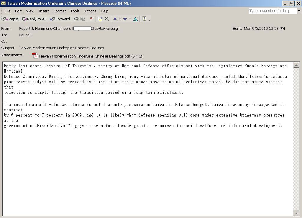Click the Font Size icon
The image size is (302, 218).
click(x=135, y=19)
